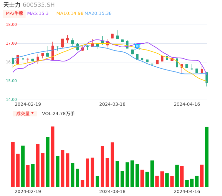This screenshot has height=196, width=222.
Task: Click the VOL:24.78万手 volume readout
Action: point(58,114)
